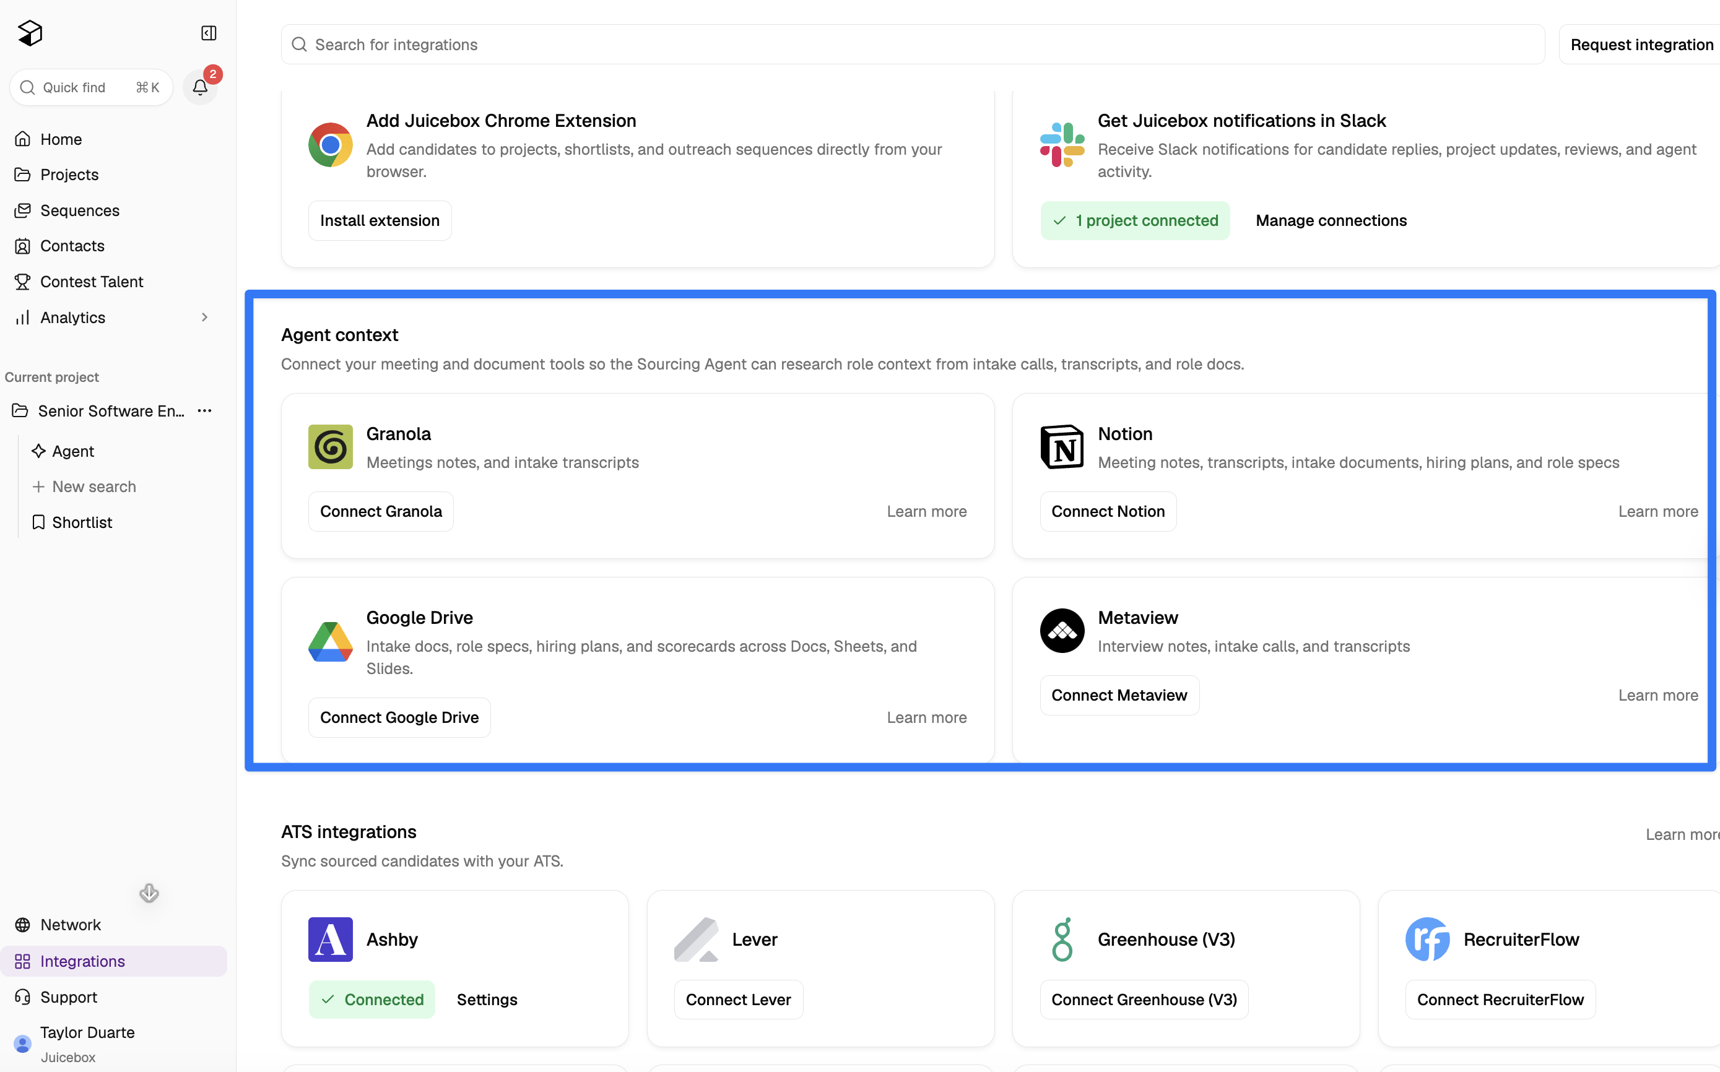Click the Google Drive logo
The image size is (1720, 1072).
331,642
